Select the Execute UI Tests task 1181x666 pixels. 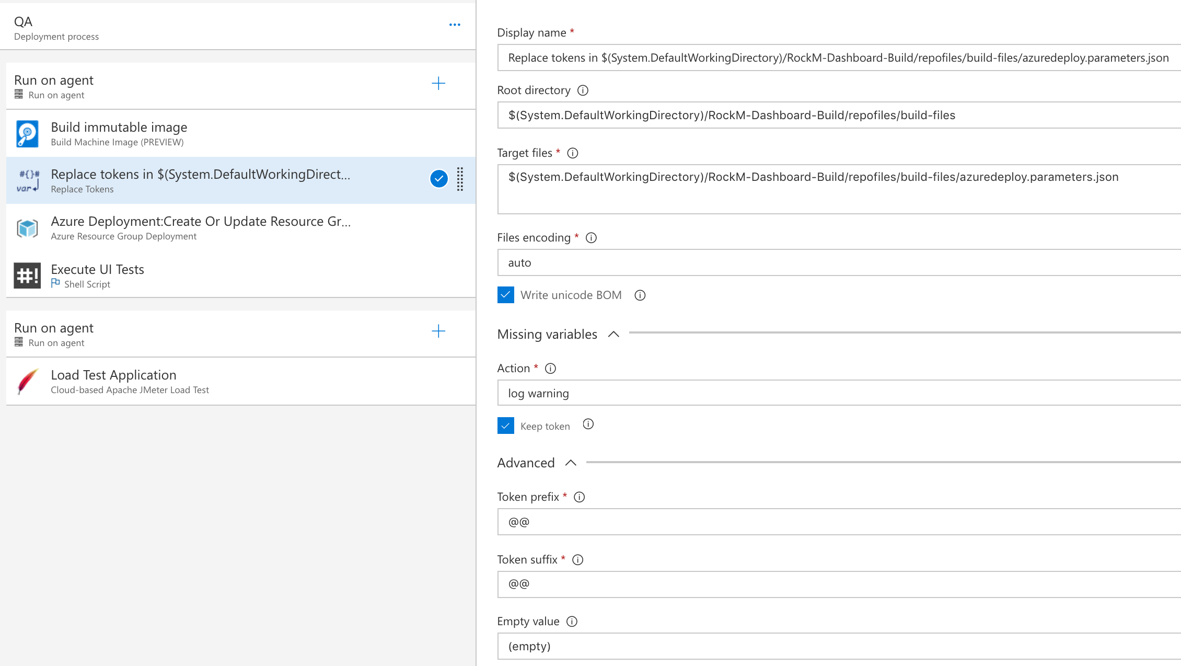coord(209,275)
